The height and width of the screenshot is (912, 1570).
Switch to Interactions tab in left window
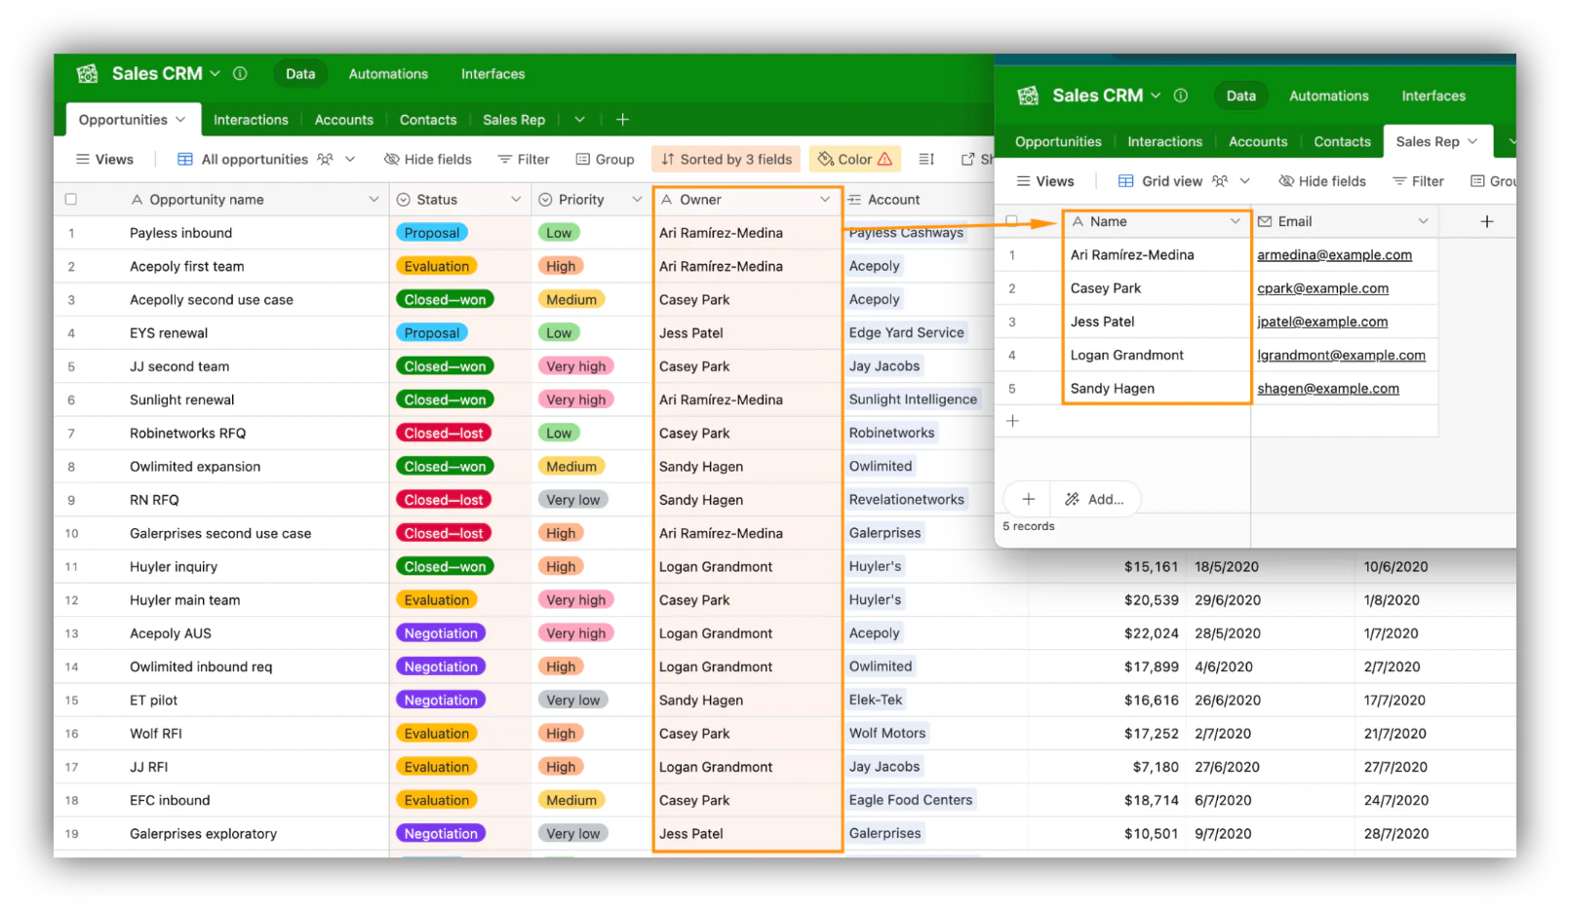pos(251,120)
